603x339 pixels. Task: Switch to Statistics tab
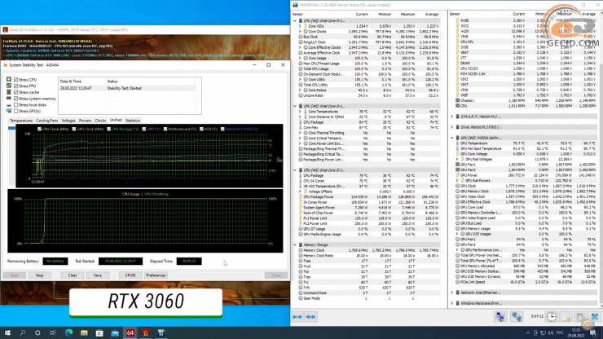point(133,121)
